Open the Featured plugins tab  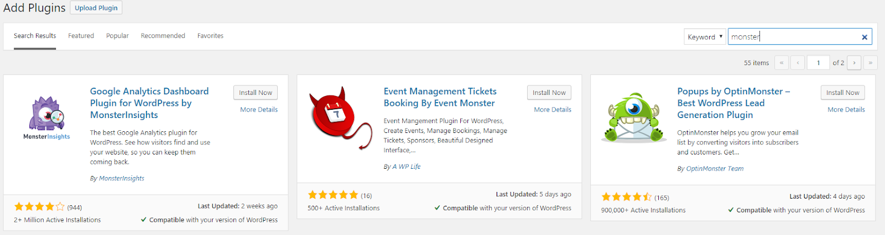(81, 36)
